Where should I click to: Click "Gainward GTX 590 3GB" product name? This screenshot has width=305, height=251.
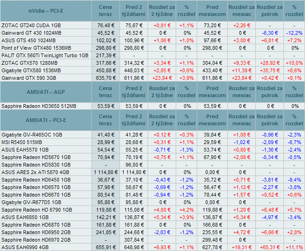29,78
